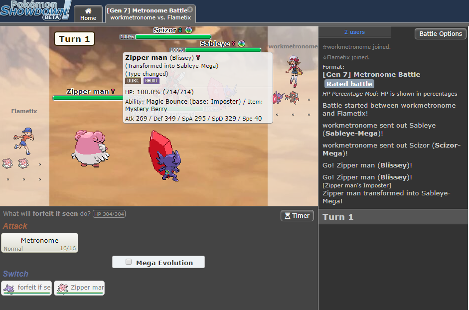Select the Blissey sprite on the field
Image resolution: width=469 pixels, height=310 pixels.
click(90, 148)
